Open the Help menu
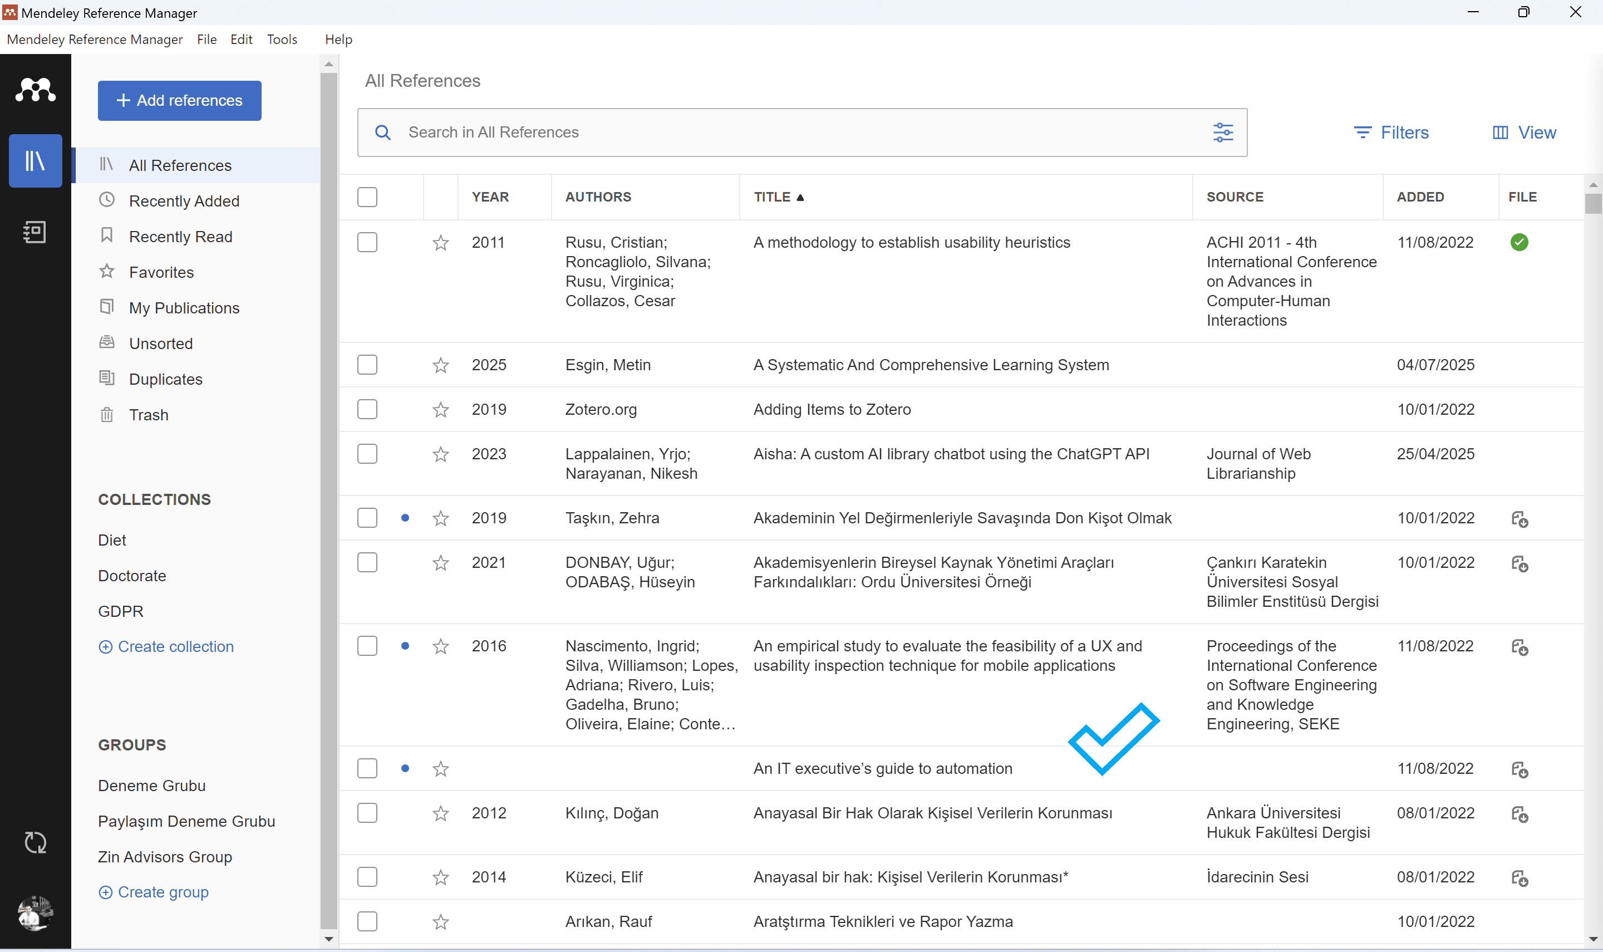1603x952 pixels. (338, 39)
